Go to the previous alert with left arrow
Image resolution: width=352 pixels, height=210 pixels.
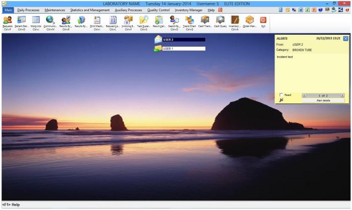coord(304,95)
